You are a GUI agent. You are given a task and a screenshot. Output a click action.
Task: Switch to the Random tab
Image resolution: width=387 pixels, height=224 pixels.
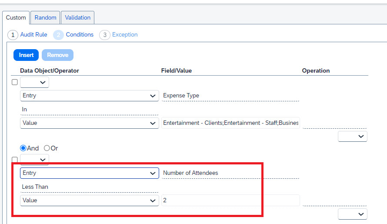(46, 18)
